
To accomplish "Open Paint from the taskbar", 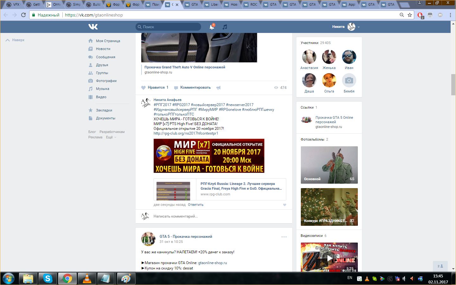I will pos(126,278).
